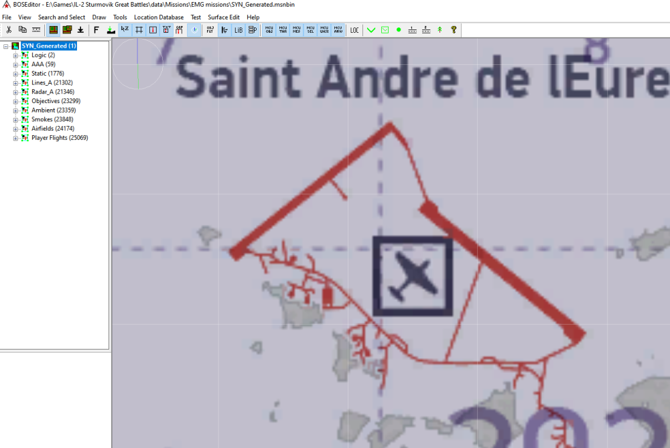This screenshot has height=448, width=670.
Task: Click the yellow question mark help icon
Action: (x=454, y=30)
